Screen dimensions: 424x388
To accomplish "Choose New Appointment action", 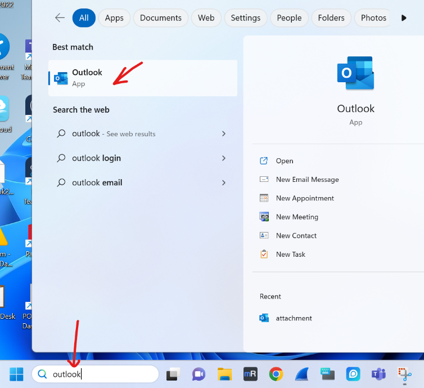I will (x=305, y=198).
